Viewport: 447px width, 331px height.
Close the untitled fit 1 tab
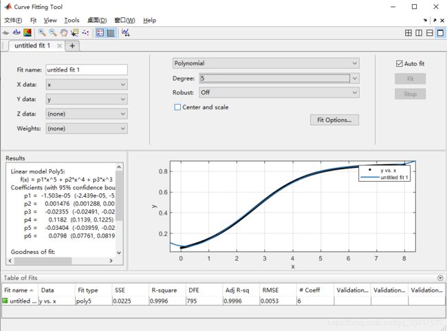[59, 45]
